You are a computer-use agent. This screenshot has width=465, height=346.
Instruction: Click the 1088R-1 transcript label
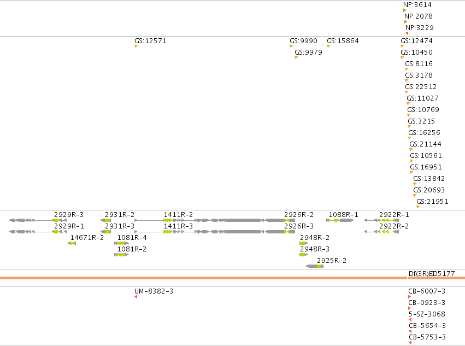click(x=343, y=215)
